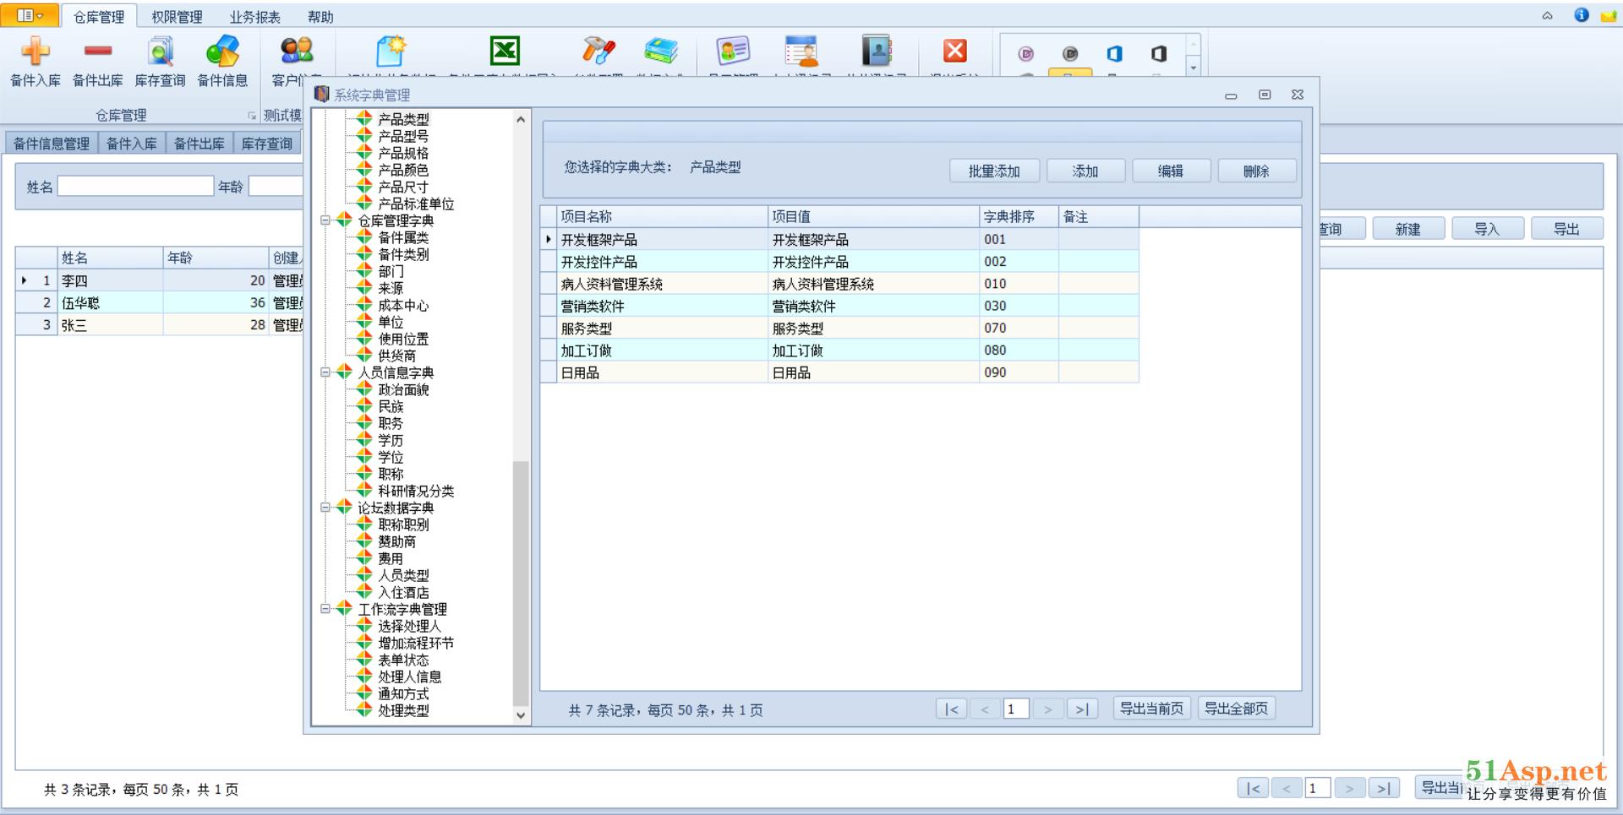Expand the skin gallery dropdown arrow

(1194, 68)
